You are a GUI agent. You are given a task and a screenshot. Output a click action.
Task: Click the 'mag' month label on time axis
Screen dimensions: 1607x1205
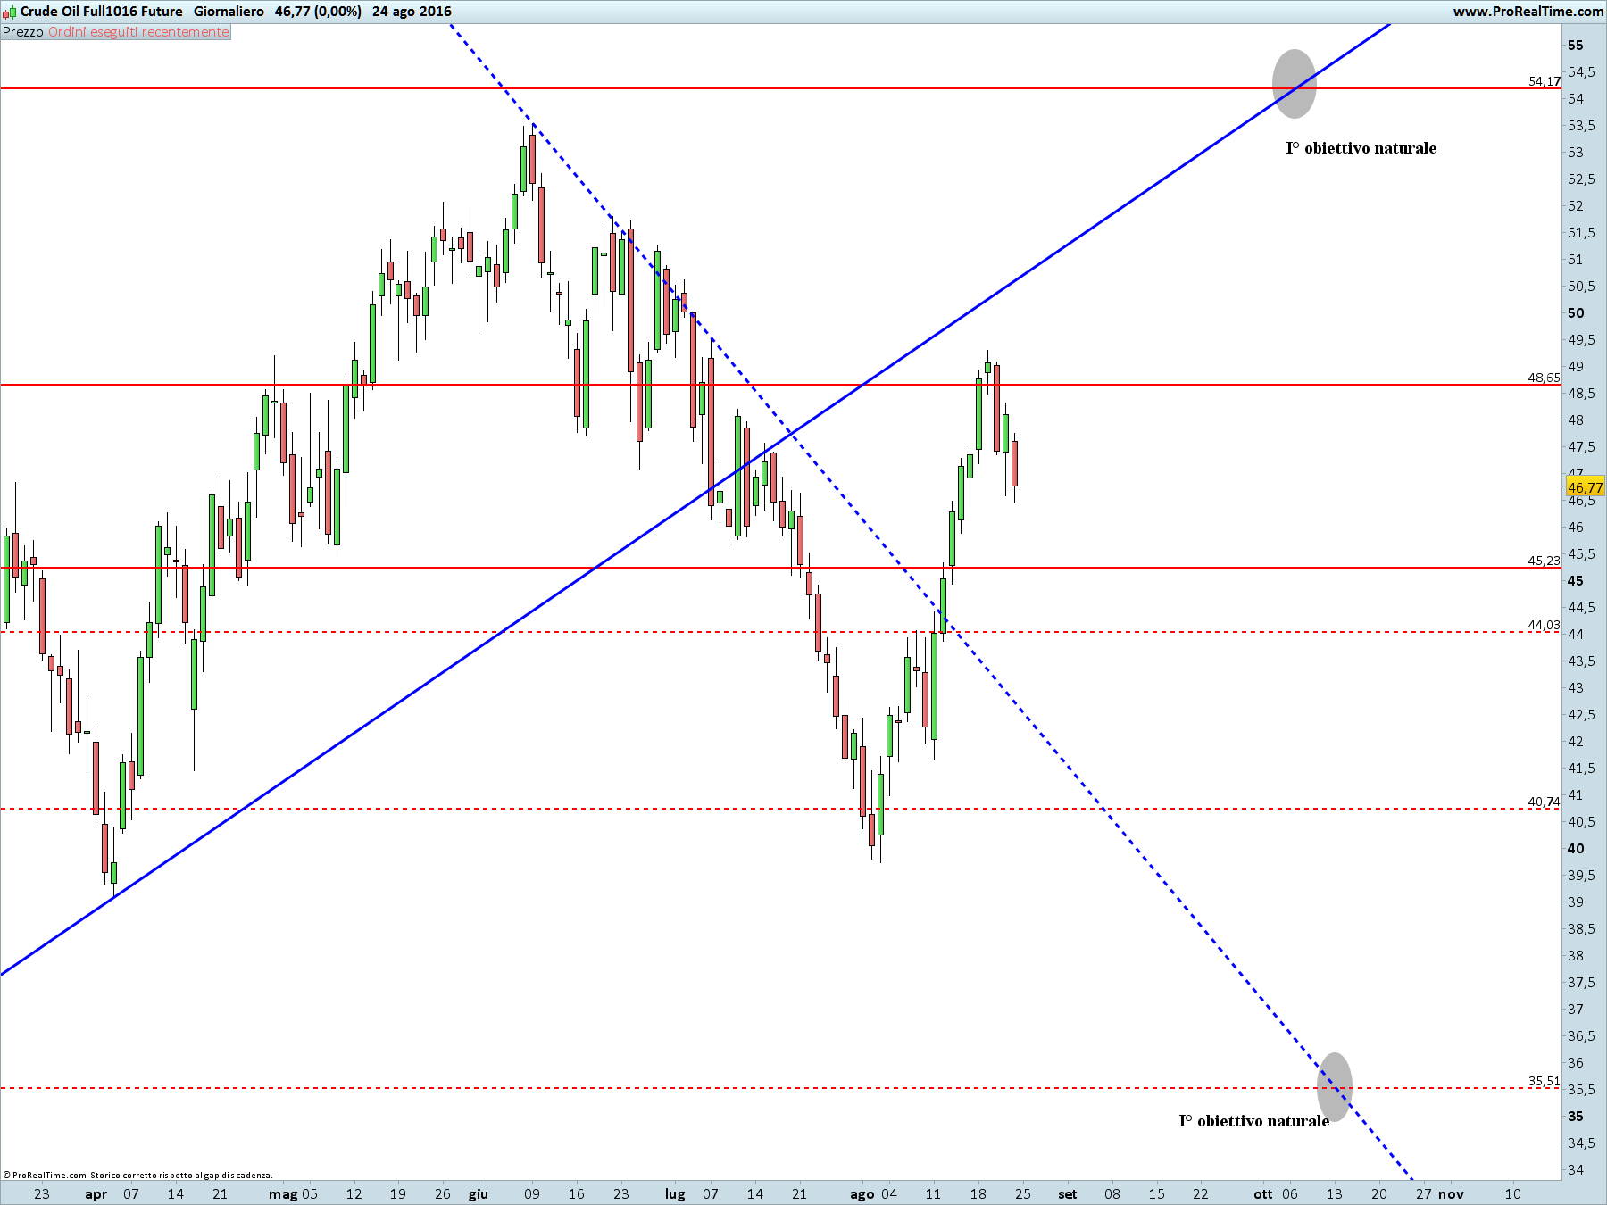[x=283, y=1194]
